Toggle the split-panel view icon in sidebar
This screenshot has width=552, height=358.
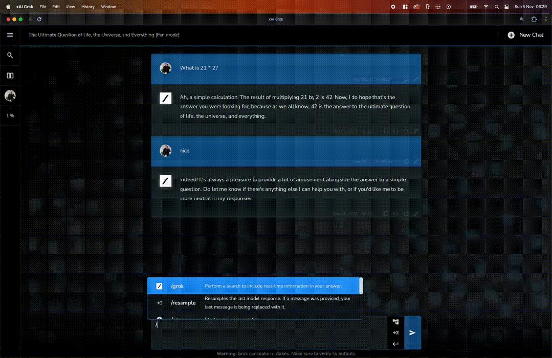(10, 76)
